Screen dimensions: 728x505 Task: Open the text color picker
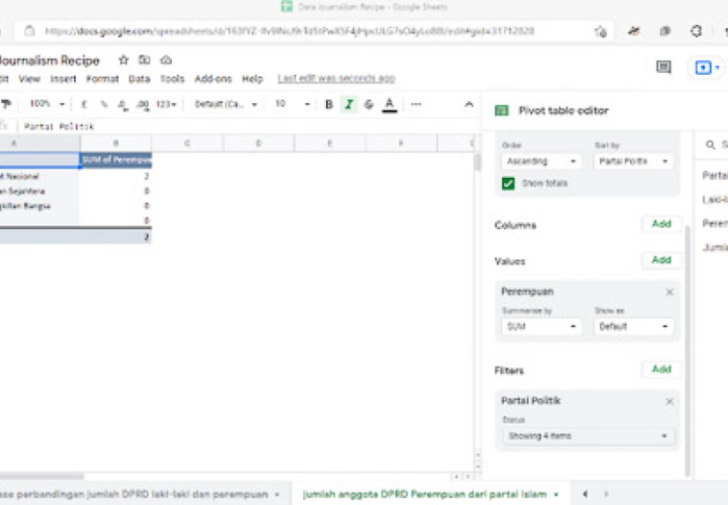pyautogui.click(x=389, y=104)
